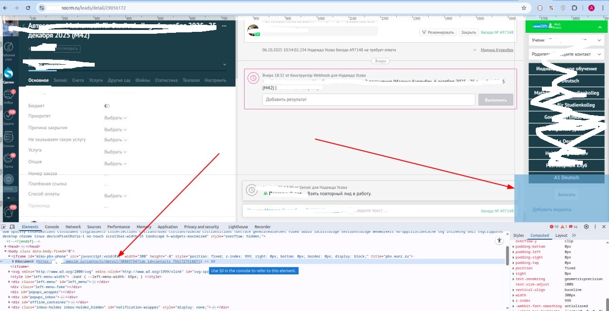Open DevTools settings gear icon

[586, 227]
